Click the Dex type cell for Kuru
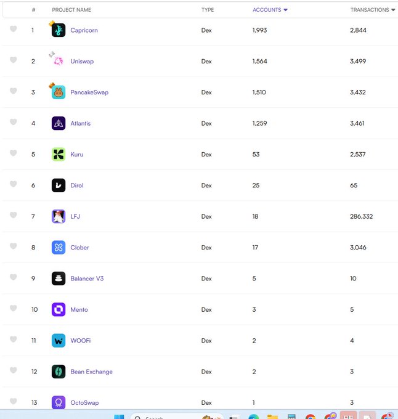This screenshot has height=419, width=398. click(x=206, y=154)
